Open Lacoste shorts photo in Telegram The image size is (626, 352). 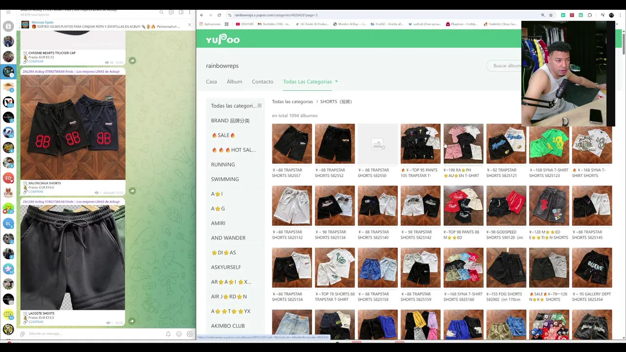[x=73, y=257]
